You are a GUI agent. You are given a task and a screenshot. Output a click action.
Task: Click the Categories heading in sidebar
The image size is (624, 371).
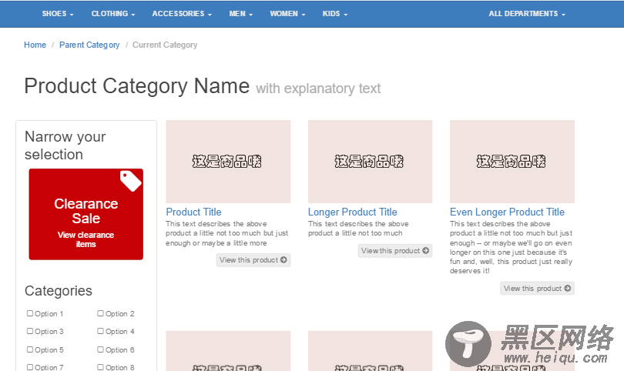[59, 291]
